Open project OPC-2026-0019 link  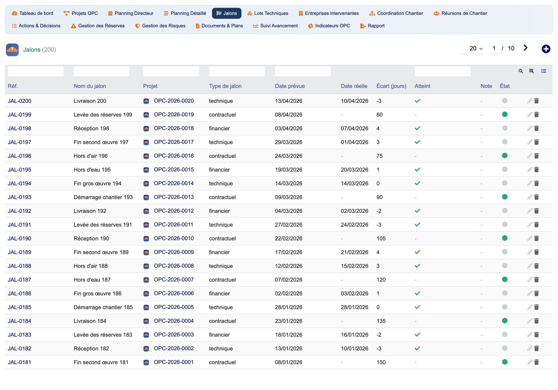tap(174, 115)
